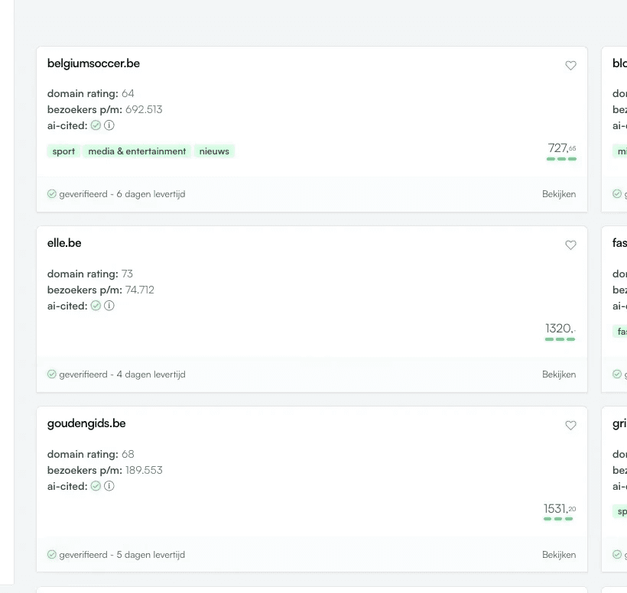The image size is (627, 593).
Task: Favorite belgiumsoccer.be using the heart icon
Action: tap(570, 65)
